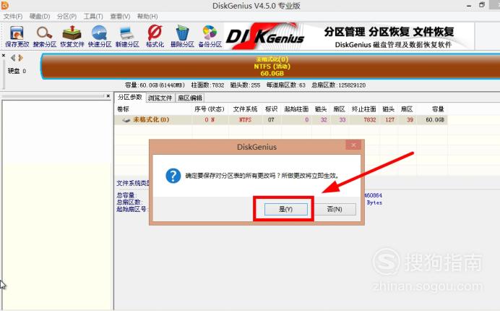
Task: Decline with the 否(N) button
Action: (335, 209)
